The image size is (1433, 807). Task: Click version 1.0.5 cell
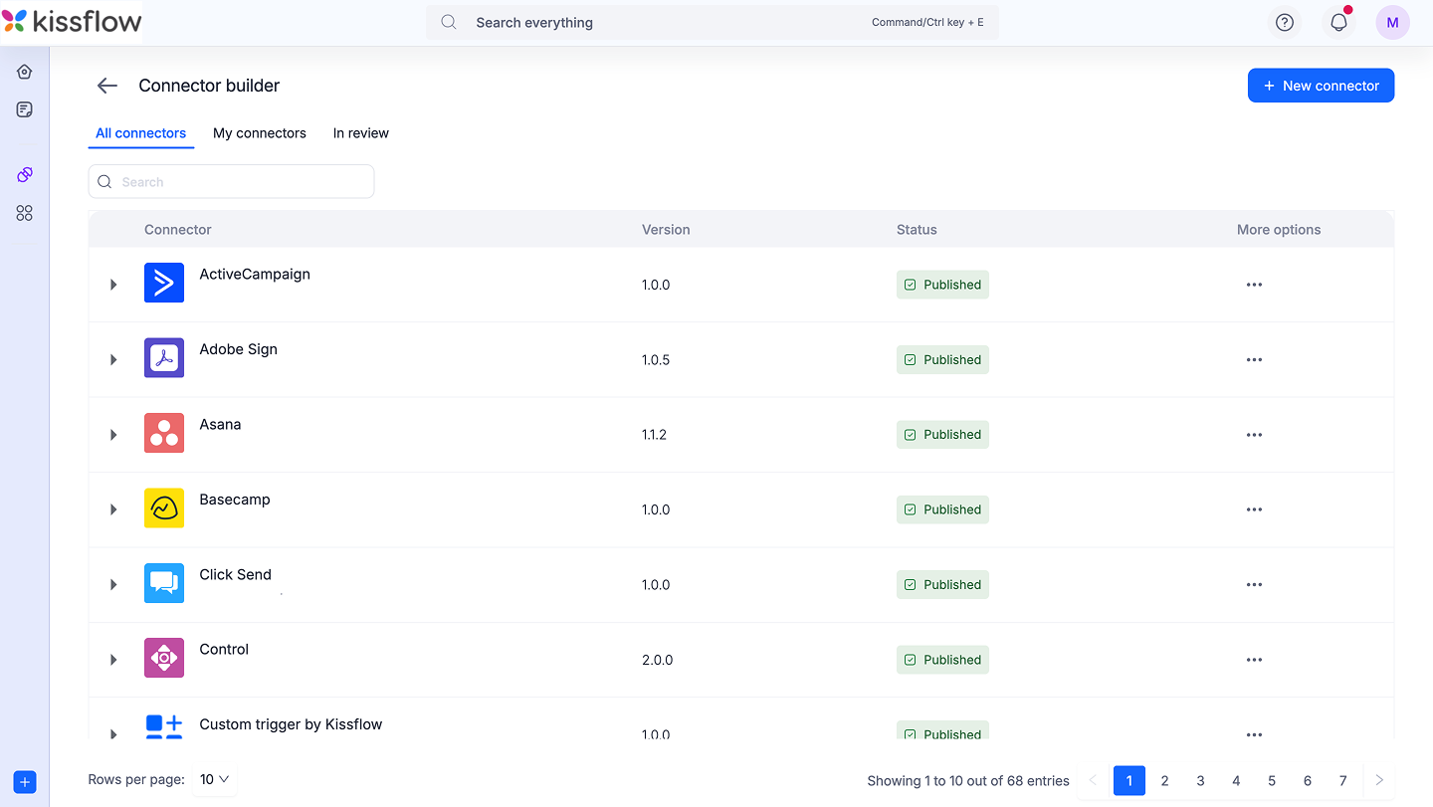(656, 360)
